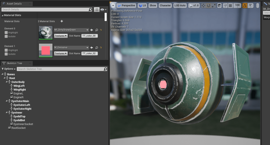The image size is (270, 145).
Task: Add a new material slot with plus icon
Action: pyautogui.click(x=62, y=21)
